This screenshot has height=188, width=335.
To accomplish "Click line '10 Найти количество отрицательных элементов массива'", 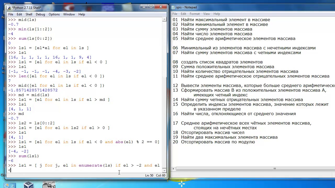I will (235, 71).
